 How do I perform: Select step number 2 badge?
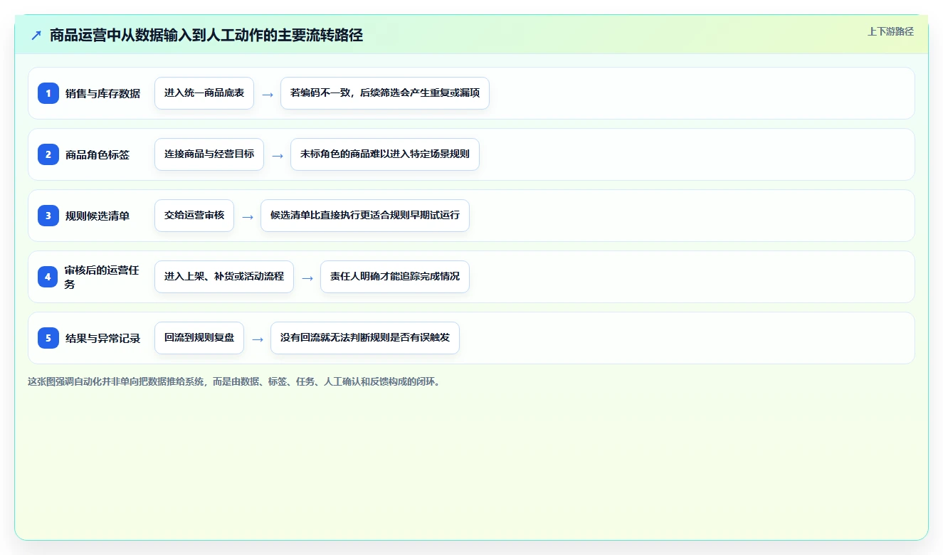coord(48,154)
